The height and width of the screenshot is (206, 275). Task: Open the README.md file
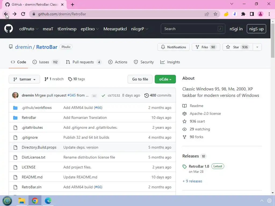point(32,177)
